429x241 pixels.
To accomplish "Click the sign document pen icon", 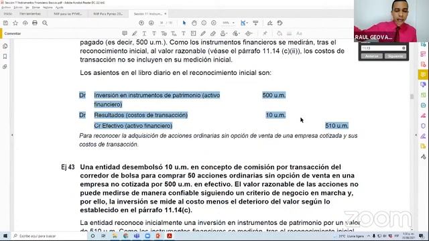I will tap(269, 23).
